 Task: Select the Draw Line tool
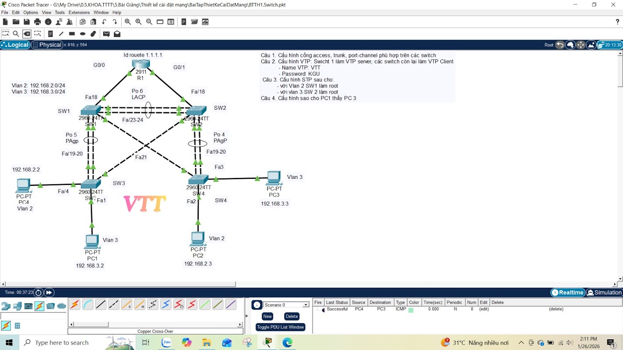click(61, 34)
